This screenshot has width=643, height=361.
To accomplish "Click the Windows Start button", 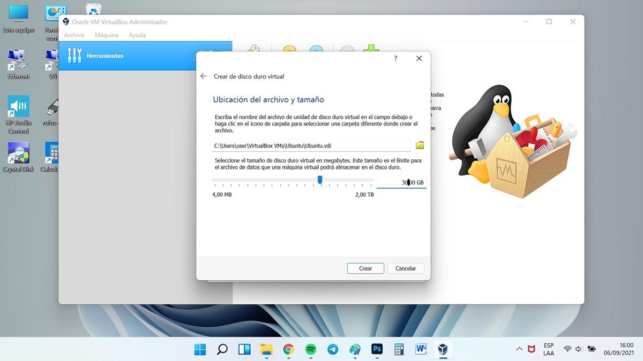I will tap(200, 349).
